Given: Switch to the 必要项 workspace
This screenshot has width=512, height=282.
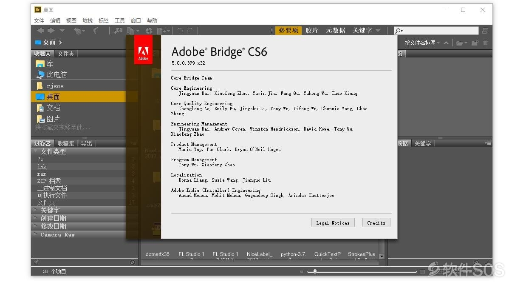Looking at the screenshot, I should coord(289,31).
